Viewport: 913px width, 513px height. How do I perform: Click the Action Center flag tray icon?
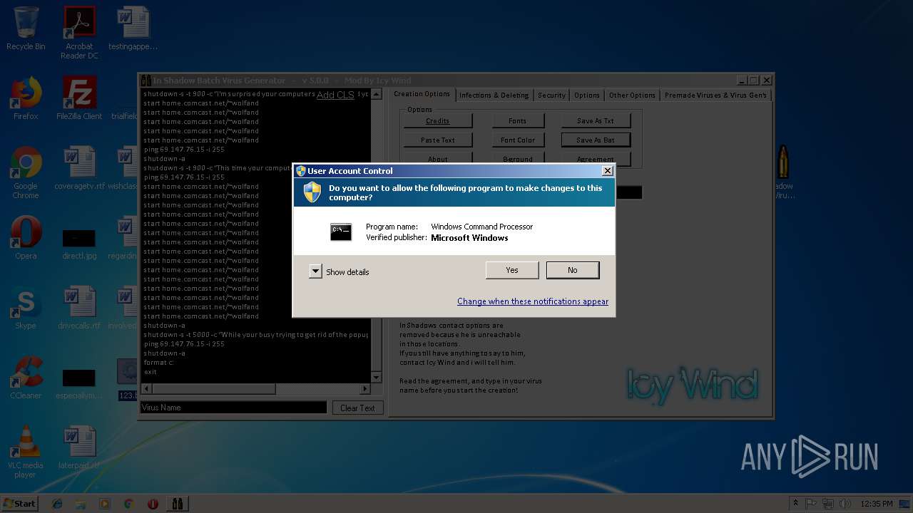click(811, 504)
